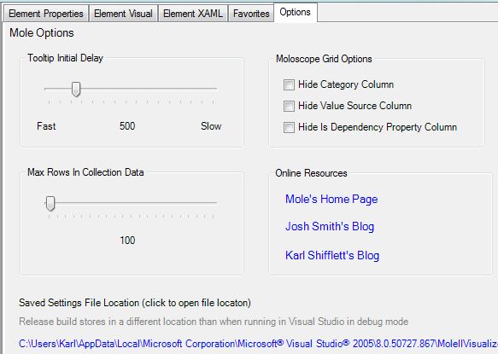Switch to the Element Properties tab
Image resolution: width=498 pixels, height=354 pixels.
(x=46, y=14)
